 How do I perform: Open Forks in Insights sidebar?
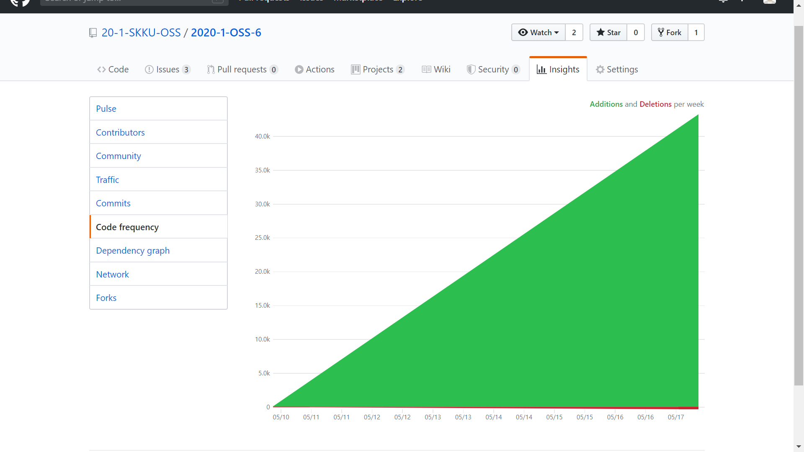tap(158, 298)
